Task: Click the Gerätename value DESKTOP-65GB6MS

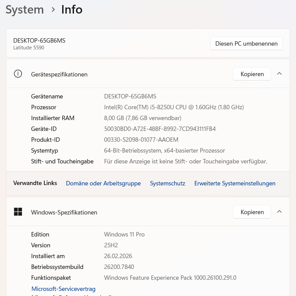Action: [130, 96]
